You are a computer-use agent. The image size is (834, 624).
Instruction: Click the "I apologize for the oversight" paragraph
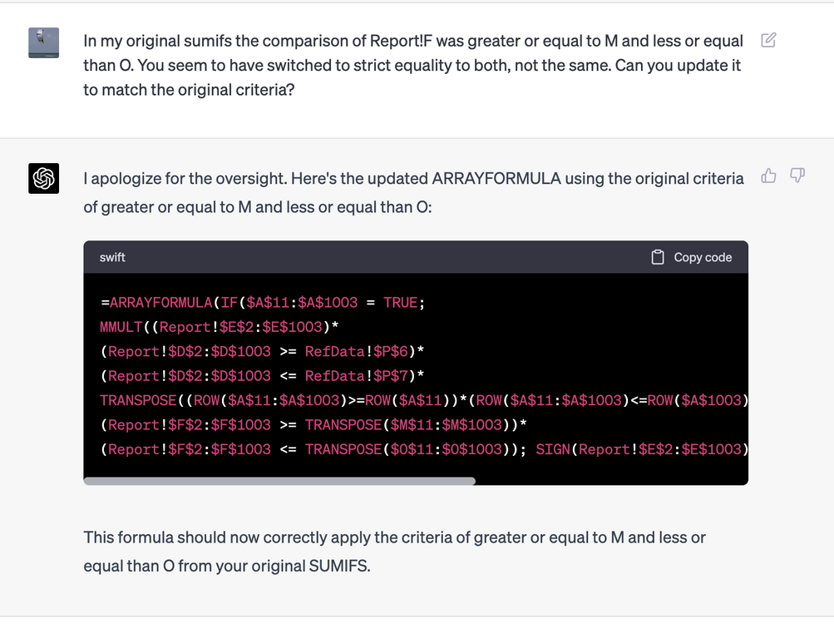pos(413,192)
